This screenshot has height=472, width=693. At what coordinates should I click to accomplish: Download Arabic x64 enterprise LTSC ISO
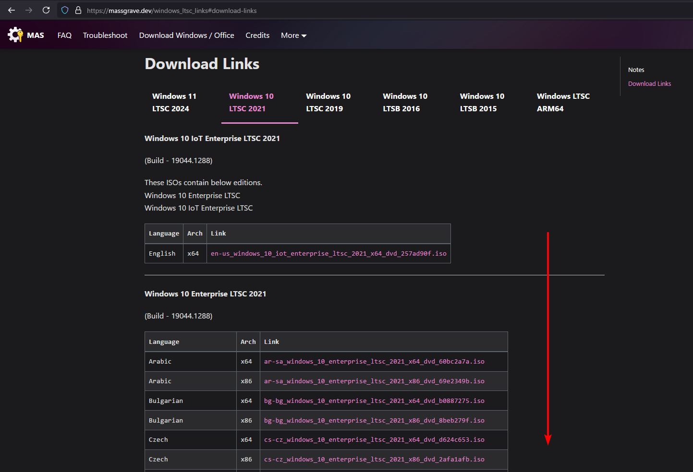click(374, 362)
